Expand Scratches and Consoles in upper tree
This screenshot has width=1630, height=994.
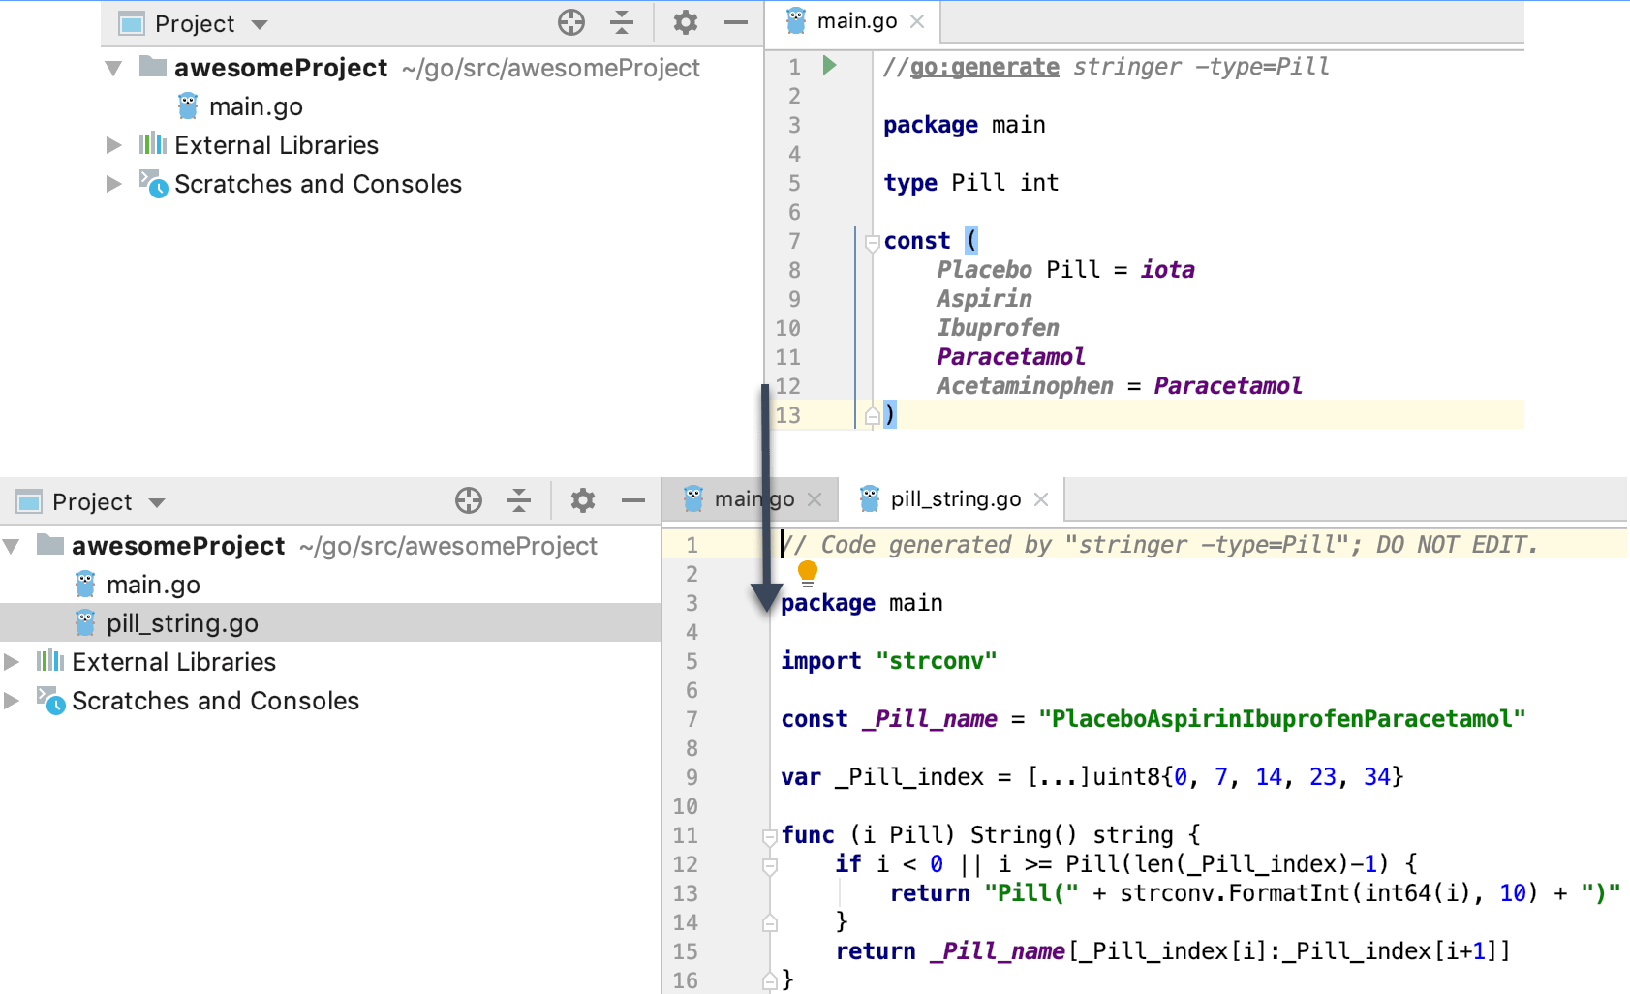[x=114, y=184]
